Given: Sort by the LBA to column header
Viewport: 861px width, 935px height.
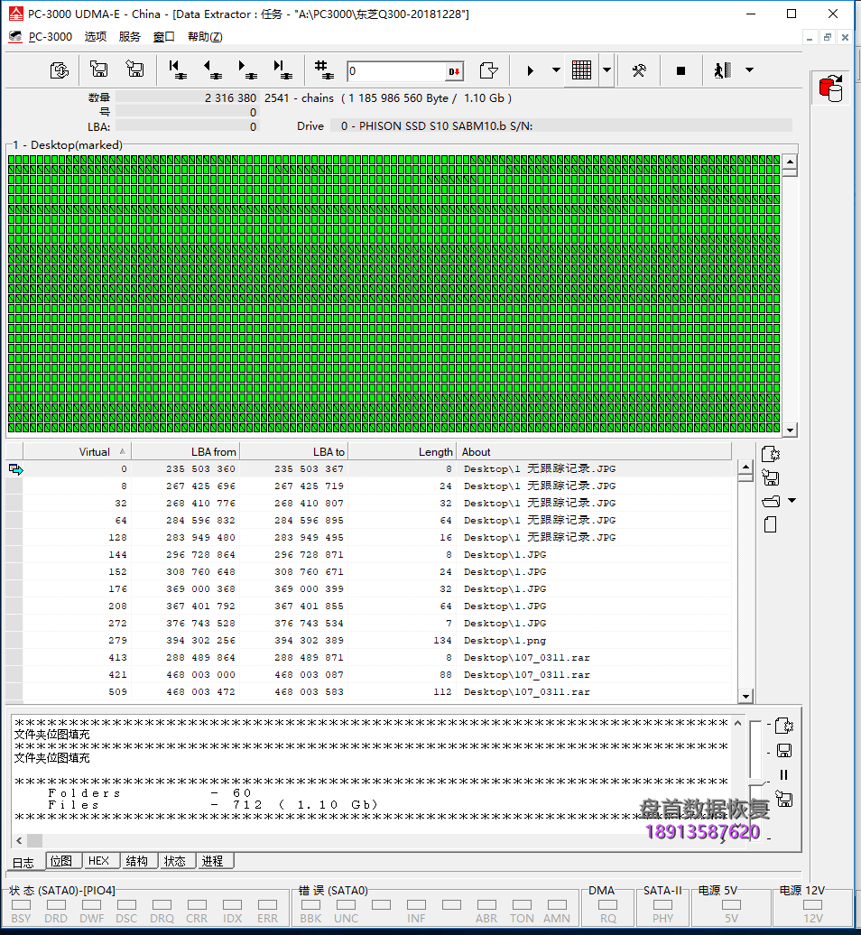Looking at the screenshot, I should [293, 451].
